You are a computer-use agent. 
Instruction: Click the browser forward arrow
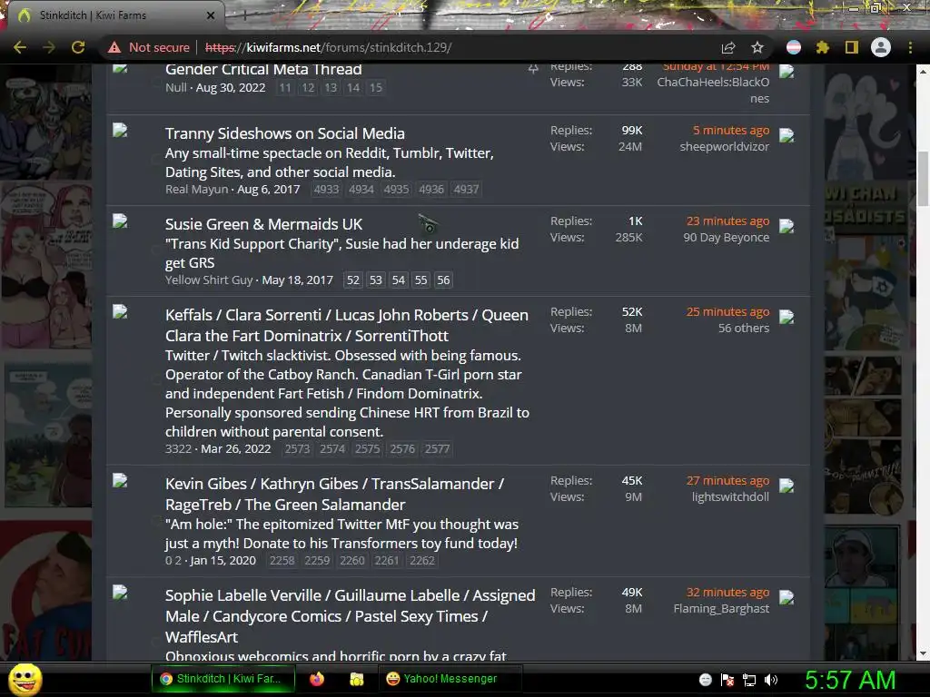pyautogui.click(x=49, y=47)
